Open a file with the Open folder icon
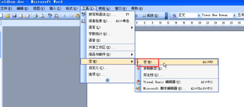The image size is (244, 107). tap(8, 16)
